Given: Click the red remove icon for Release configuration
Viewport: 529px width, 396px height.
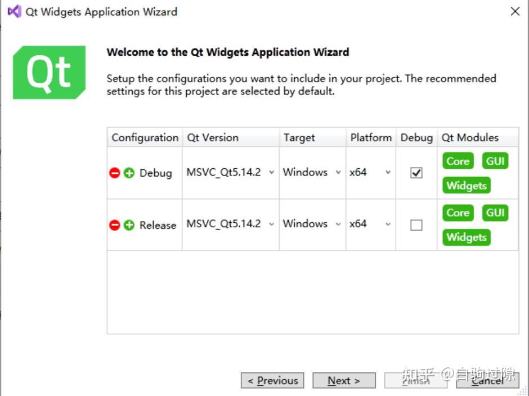Looking at the screenshot, I should click(115, 225).
